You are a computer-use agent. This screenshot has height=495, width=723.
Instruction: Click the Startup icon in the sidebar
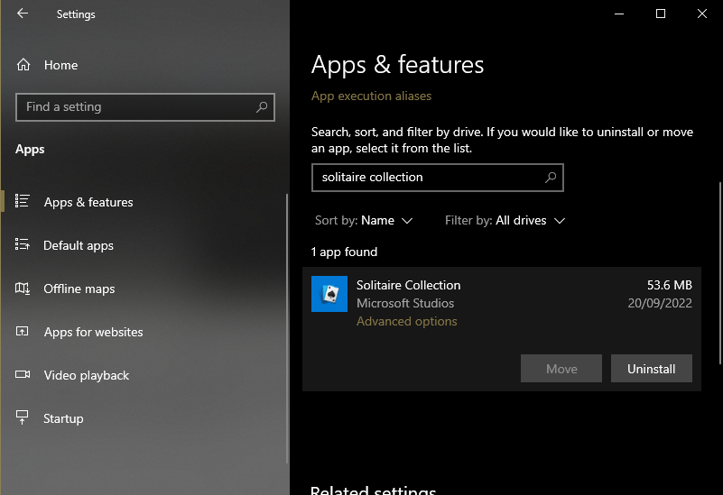coord(23,418)
